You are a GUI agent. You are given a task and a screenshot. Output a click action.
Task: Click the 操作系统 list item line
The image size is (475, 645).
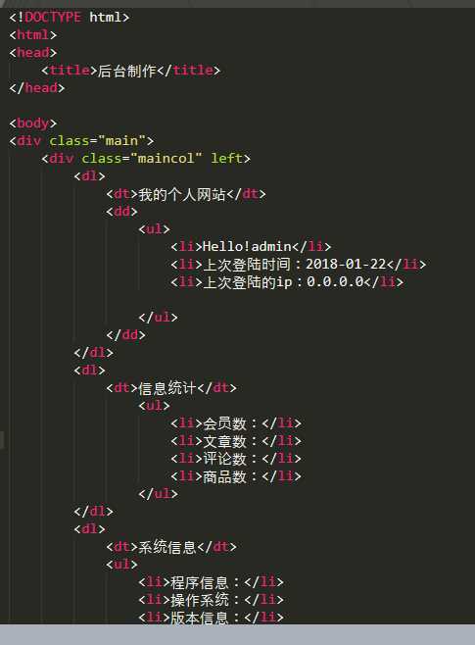pyautogui.click(x=212, y=600)
